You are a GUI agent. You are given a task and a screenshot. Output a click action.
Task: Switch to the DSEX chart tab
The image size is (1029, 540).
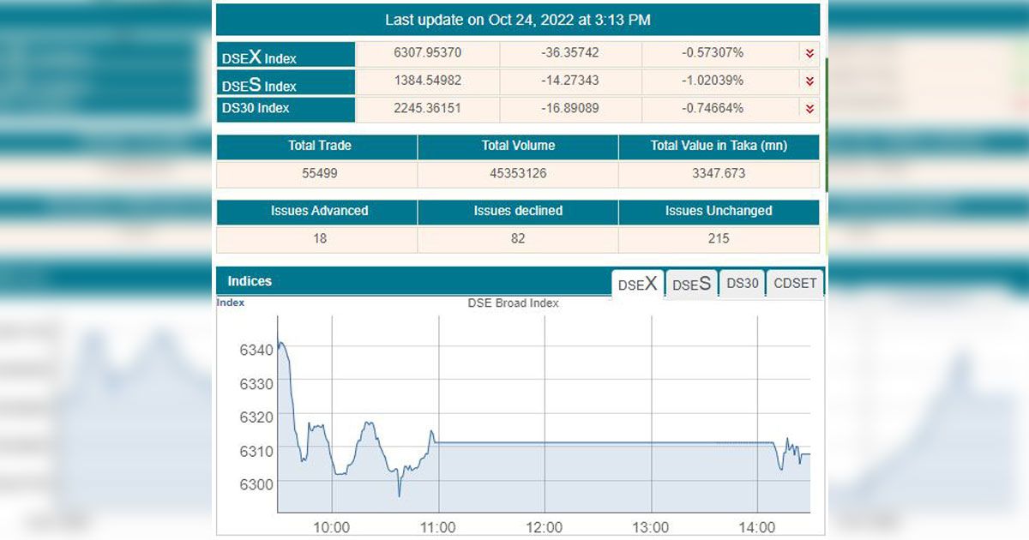click(638, 284)
